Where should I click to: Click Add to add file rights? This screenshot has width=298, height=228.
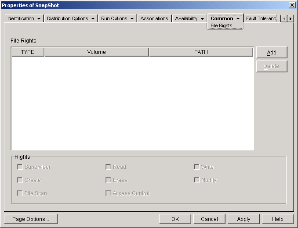(x=272, y=53)
